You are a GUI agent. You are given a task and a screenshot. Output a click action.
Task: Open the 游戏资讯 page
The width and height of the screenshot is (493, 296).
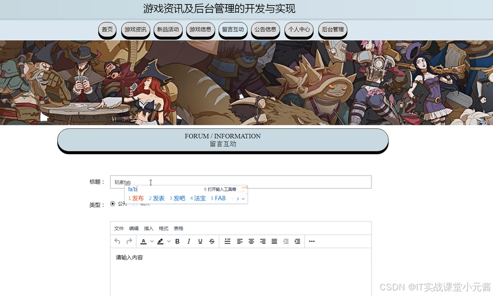(x=136, y=30)
